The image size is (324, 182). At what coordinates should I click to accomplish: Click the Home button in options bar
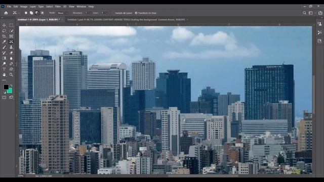pos(6,13)
